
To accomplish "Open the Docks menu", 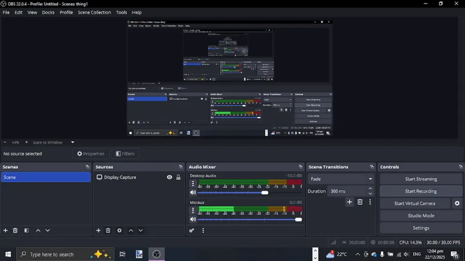I will pos(48,12).
